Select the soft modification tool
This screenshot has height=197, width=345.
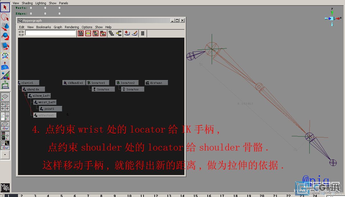[x=5, y=66]
